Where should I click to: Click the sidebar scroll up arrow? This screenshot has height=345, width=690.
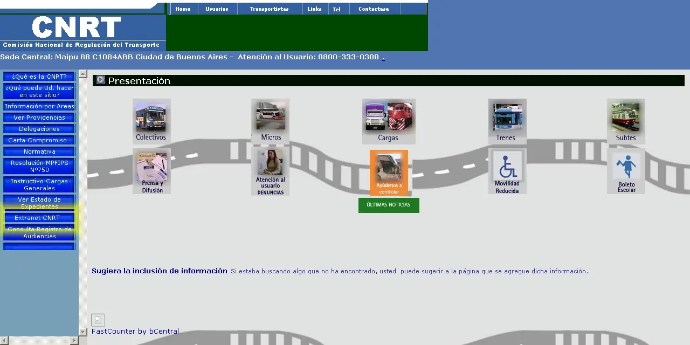point(83,74)
